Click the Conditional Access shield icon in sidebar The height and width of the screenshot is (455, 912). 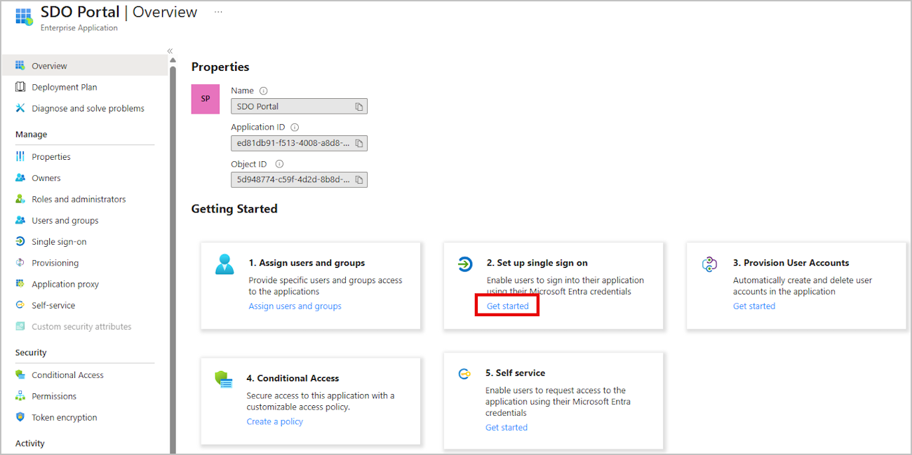click(20, 375)
